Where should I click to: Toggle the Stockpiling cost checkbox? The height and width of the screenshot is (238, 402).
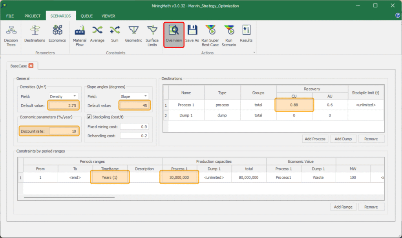pyautogui.click(x=89, y=117)
